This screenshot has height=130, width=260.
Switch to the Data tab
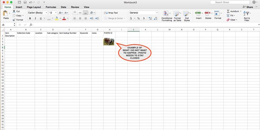click(x=64, y=7)
